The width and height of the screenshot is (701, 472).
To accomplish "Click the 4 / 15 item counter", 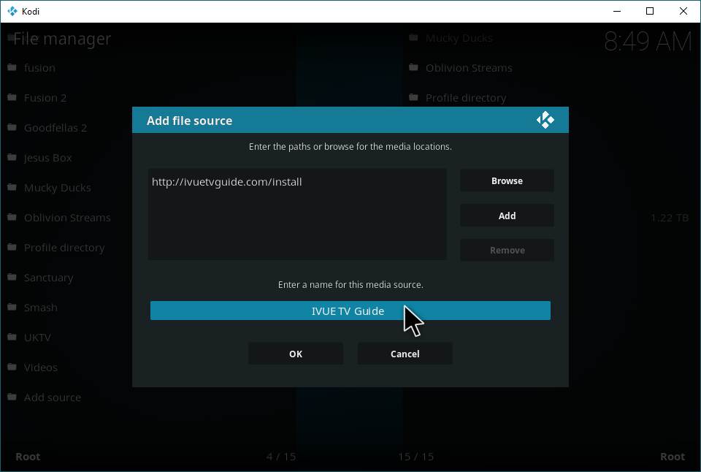I will coord(280,457).
